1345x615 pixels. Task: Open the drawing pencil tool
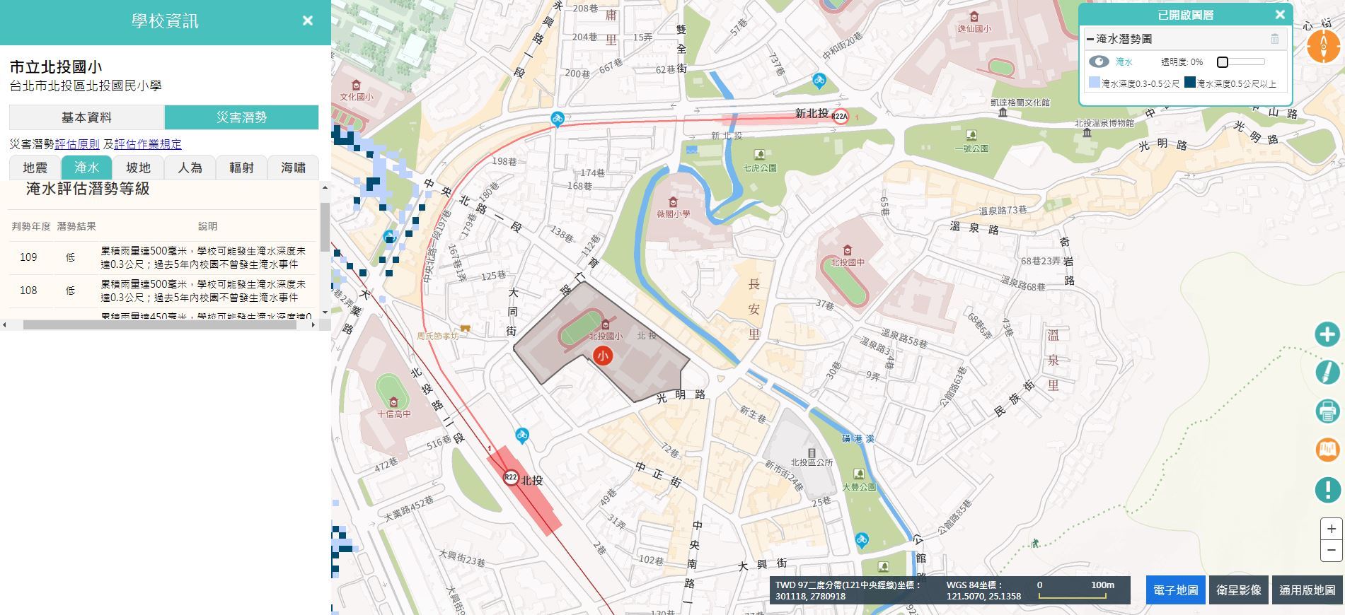pos(1328,372)
